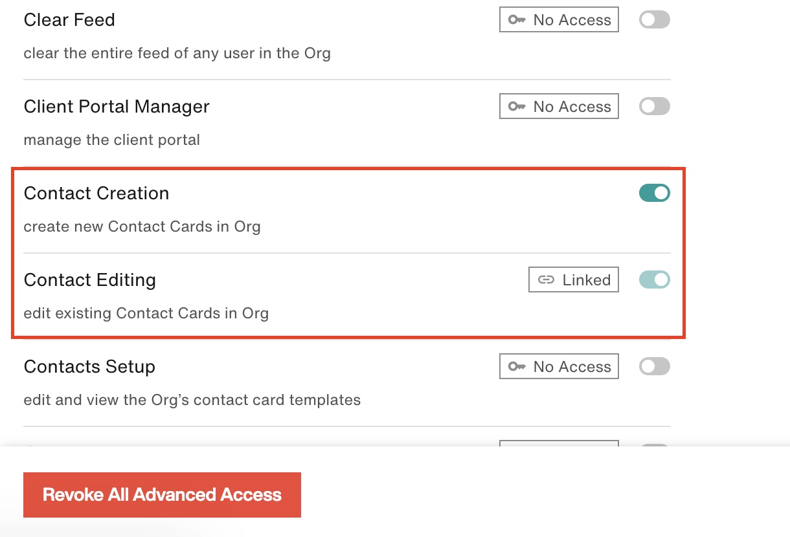
Task: Click the key icon in Clear Feed badge
Action: (x=515, y=19)
